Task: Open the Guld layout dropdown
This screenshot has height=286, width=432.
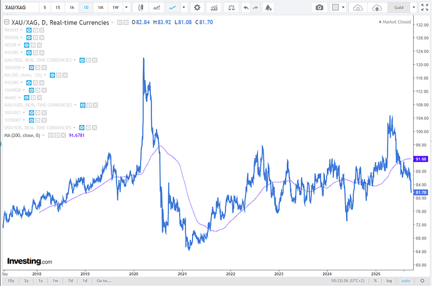Action: pyautogui.click(x=399, y=8)
